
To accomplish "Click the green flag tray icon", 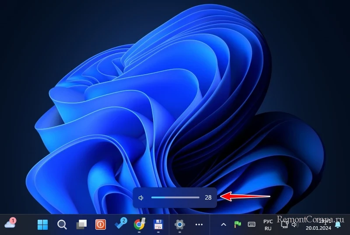I will pos(238,224).
